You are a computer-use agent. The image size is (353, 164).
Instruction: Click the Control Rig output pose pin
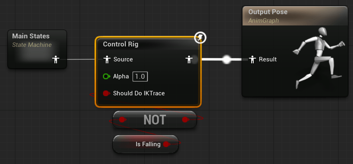click(189, 59)
